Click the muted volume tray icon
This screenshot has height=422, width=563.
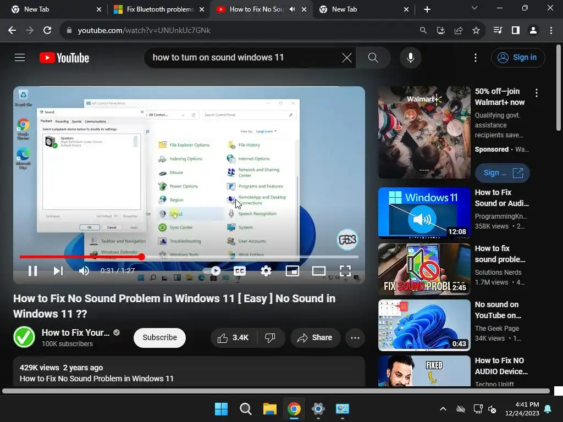[x=492, y=409]
